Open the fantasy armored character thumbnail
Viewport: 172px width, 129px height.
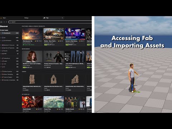54,57
